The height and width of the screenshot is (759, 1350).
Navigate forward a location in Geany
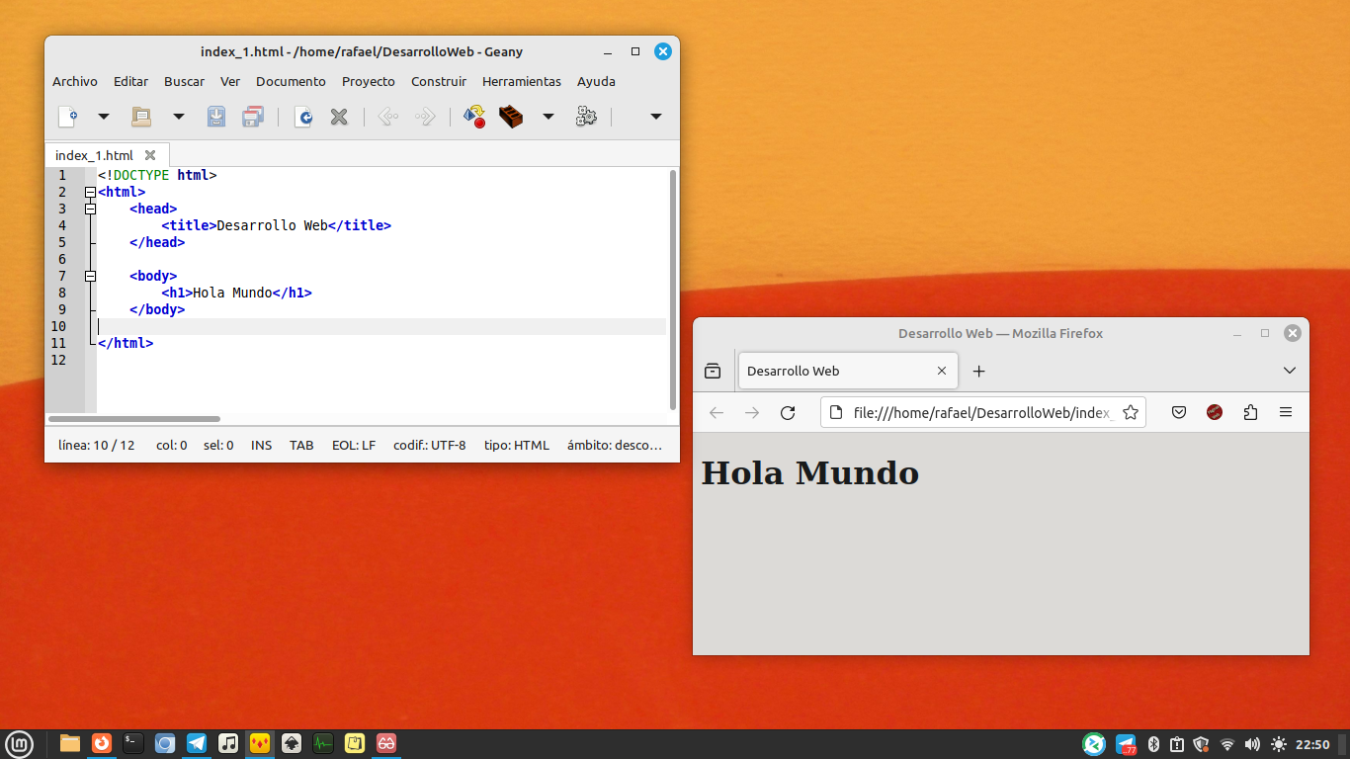pos(425,117)
